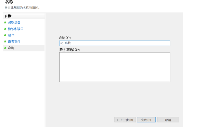Click the green bullet beside 配置文件
This screenshot has height=135, width=200.
point(5,42)
